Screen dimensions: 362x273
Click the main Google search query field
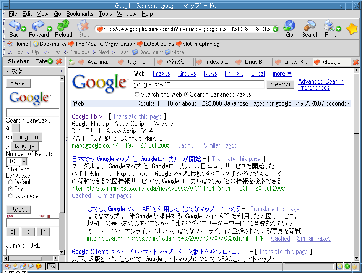(198, 84)
